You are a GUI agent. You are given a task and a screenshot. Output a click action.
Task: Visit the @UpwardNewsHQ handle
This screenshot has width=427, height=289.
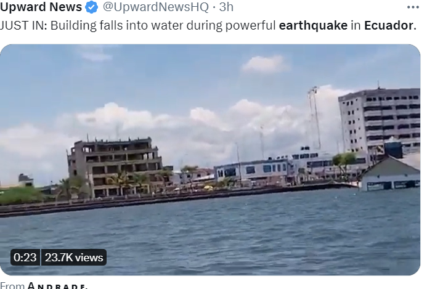[155, 7]
